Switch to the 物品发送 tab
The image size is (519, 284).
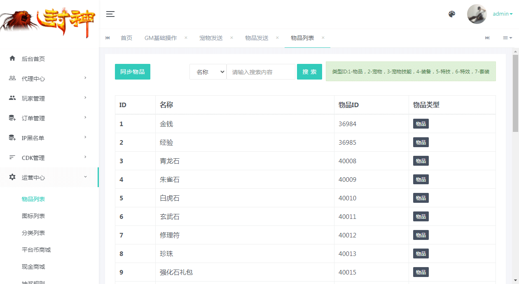257,38
